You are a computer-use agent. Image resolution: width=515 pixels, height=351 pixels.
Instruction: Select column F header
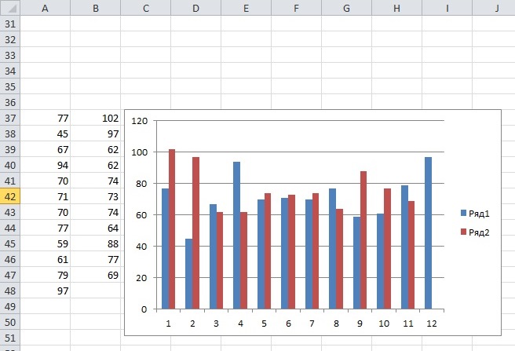click(x=297, y=8)
